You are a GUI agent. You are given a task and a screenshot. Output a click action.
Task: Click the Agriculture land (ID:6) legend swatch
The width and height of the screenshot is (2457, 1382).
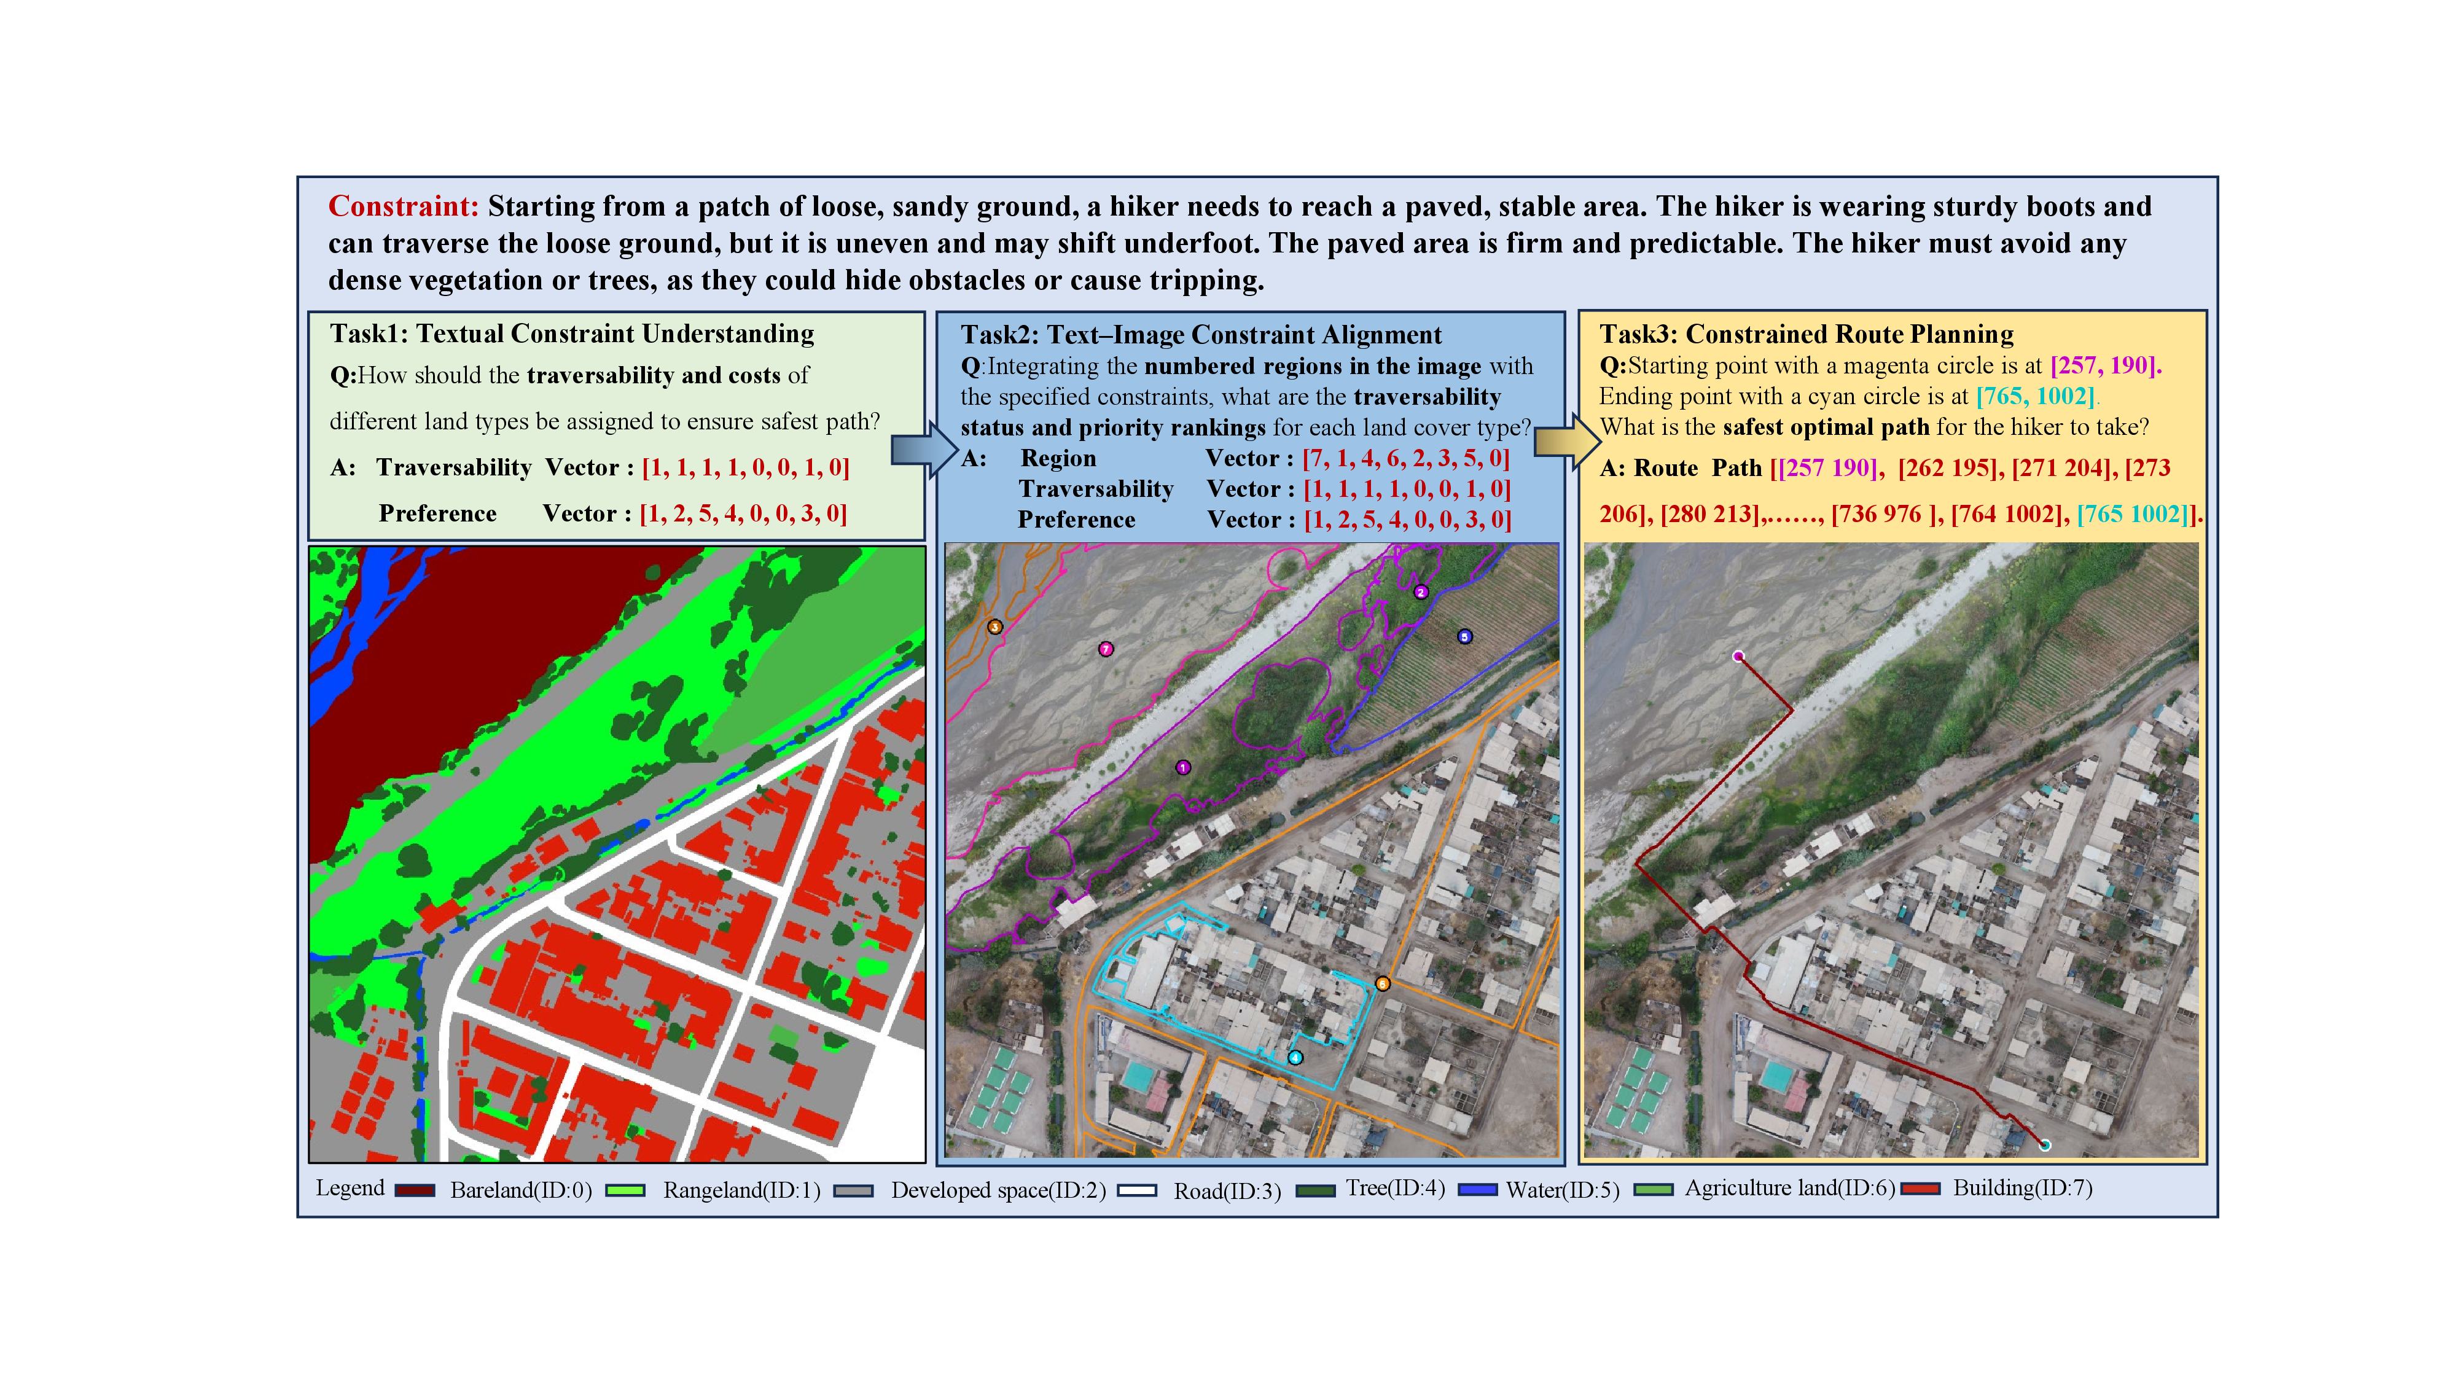[x=1653, y=1189]
